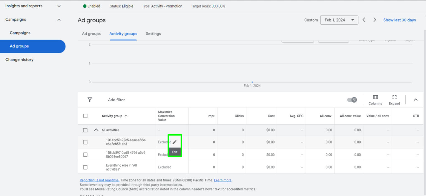Open the Learn more link
The width and height of the screenshot is (426, 196).
[222, 180]
